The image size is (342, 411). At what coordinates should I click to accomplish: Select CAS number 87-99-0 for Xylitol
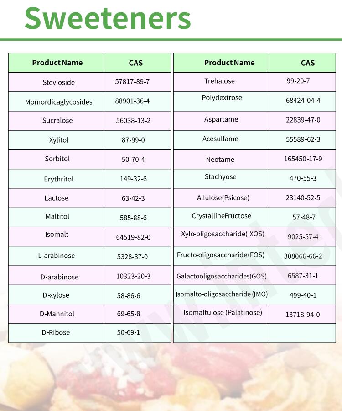133,140
